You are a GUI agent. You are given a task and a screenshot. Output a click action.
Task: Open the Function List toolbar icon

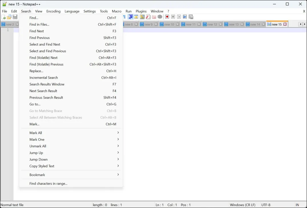pyautogui.click(x=148, y=17)
